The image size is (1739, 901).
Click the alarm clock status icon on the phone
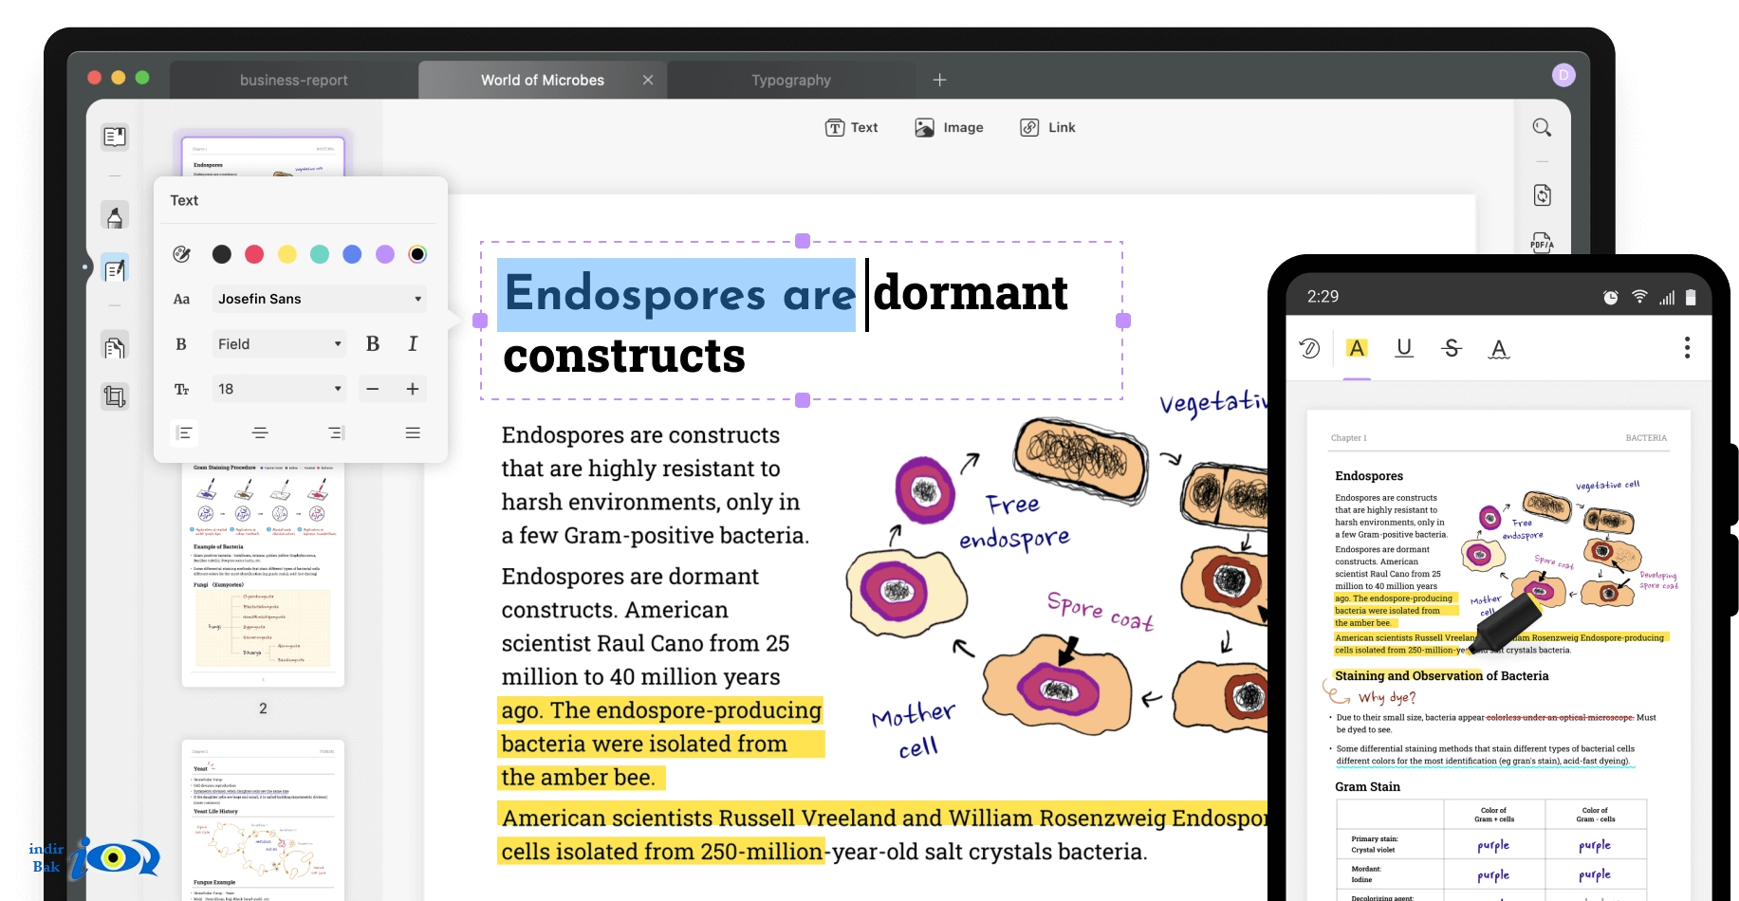(x=1611, y=297)
